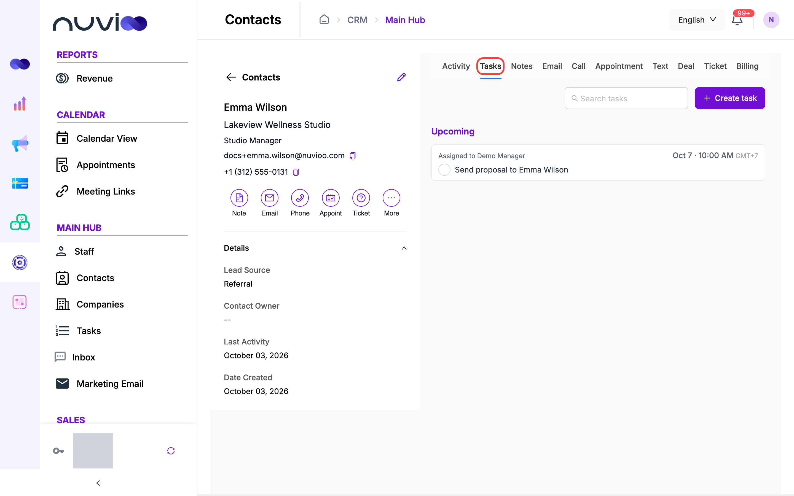
Task: Copy the phone number icon
Action: 296,172
